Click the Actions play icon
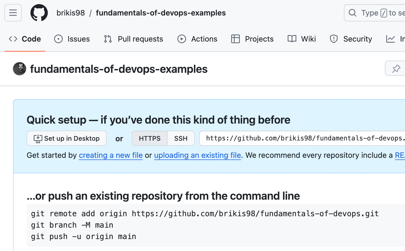 (x=182, y=39)
